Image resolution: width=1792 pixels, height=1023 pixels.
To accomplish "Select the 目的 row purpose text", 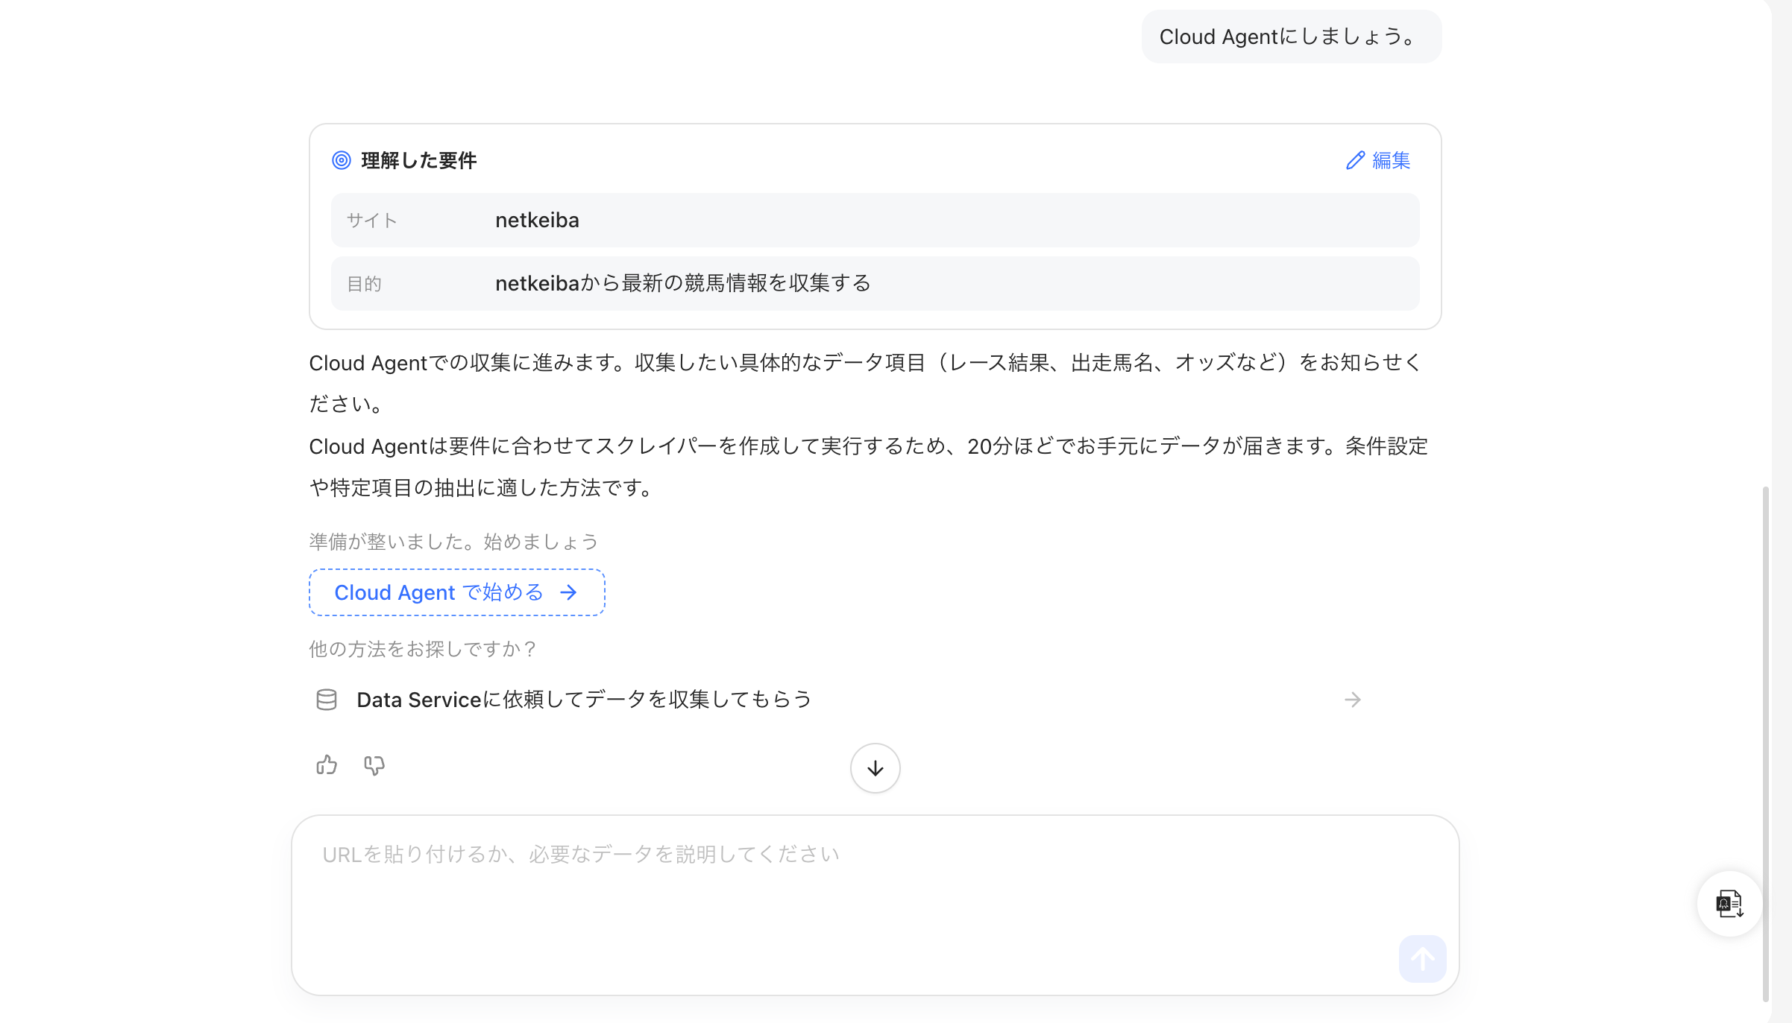I will click(683, 283).
